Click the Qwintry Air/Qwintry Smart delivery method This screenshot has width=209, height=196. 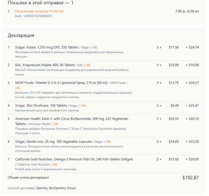pyautogui.click(x=56, y=188)
